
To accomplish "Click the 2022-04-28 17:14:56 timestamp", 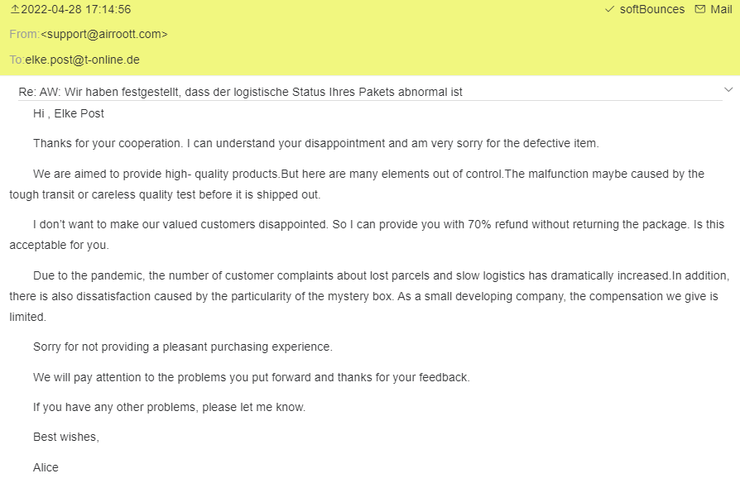I will click(75, 10).
